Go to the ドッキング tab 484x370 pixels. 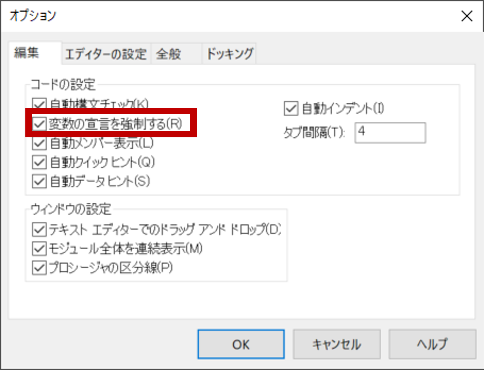[x=229, y=54]
